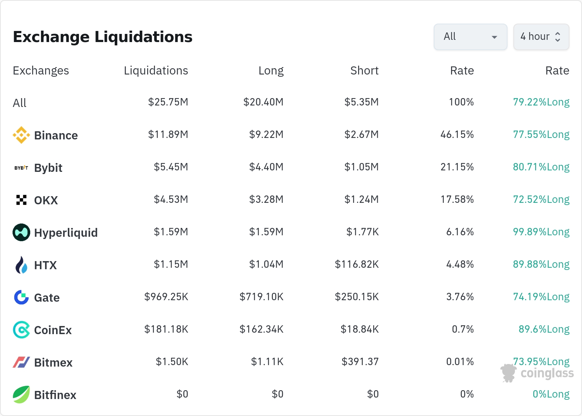The height and width of the screenshot is (416, 582).
Task: Click the Bitmex logo icon
Action: 21,362
